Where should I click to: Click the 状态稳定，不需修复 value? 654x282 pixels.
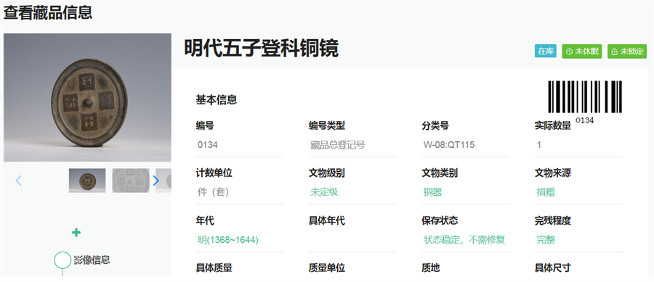464,240
